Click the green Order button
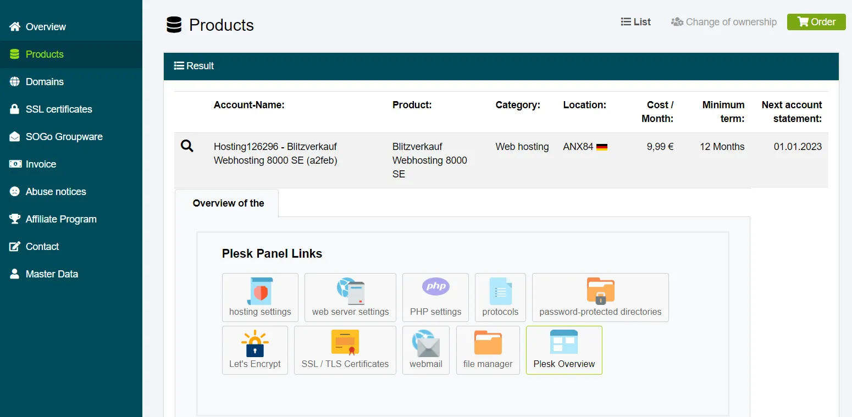 (816, 22)
